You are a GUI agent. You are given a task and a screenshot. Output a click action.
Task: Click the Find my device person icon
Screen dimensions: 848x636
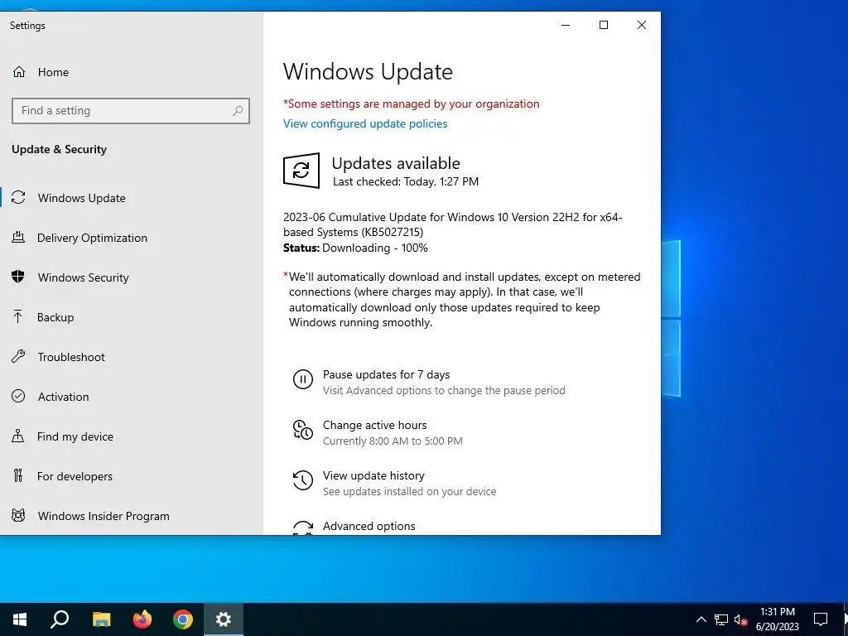[x=18, y=436]
